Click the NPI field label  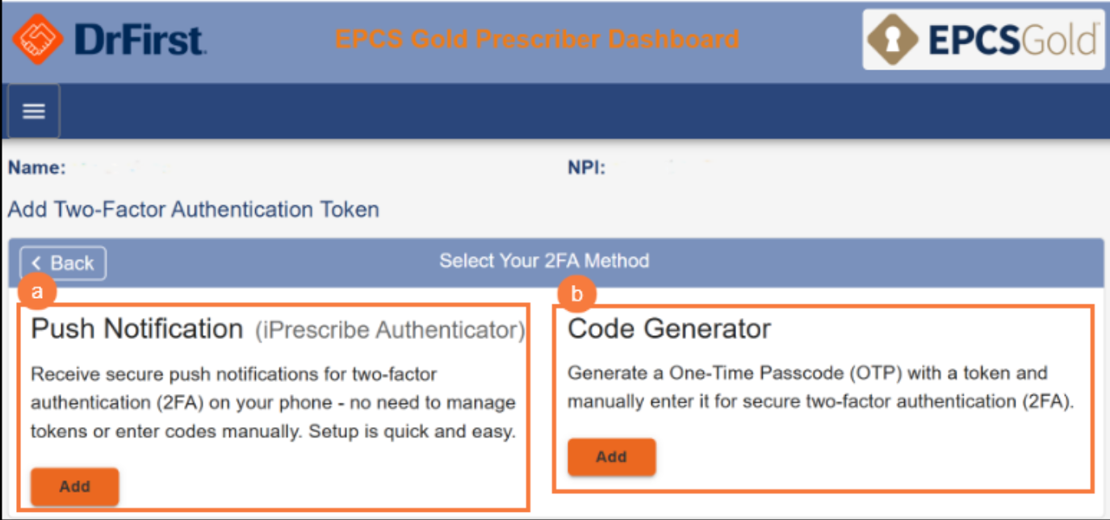tap(586, 168)
